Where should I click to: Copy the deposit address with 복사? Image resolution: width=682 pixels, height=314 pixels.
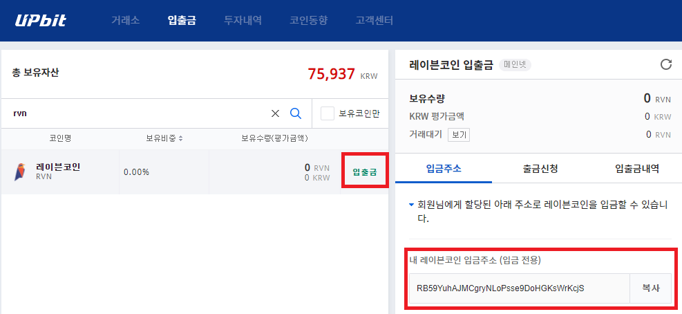651,288
